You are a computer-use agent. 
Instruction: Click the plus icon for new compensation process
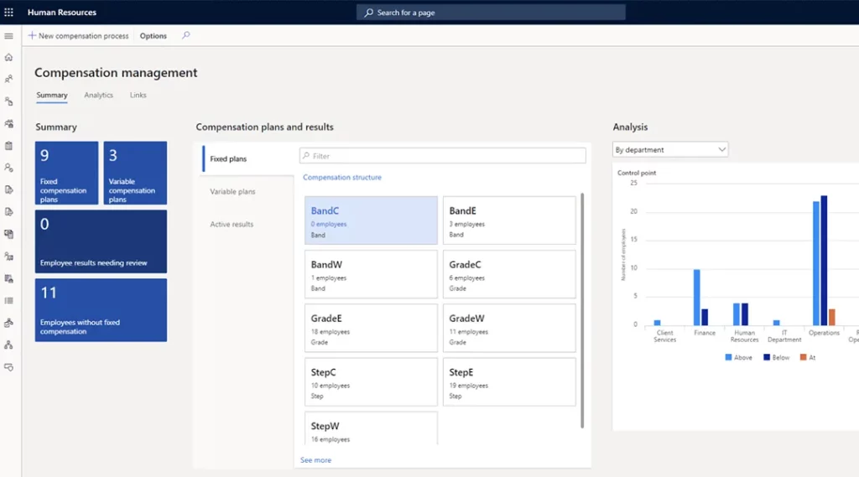coord(32,35)
